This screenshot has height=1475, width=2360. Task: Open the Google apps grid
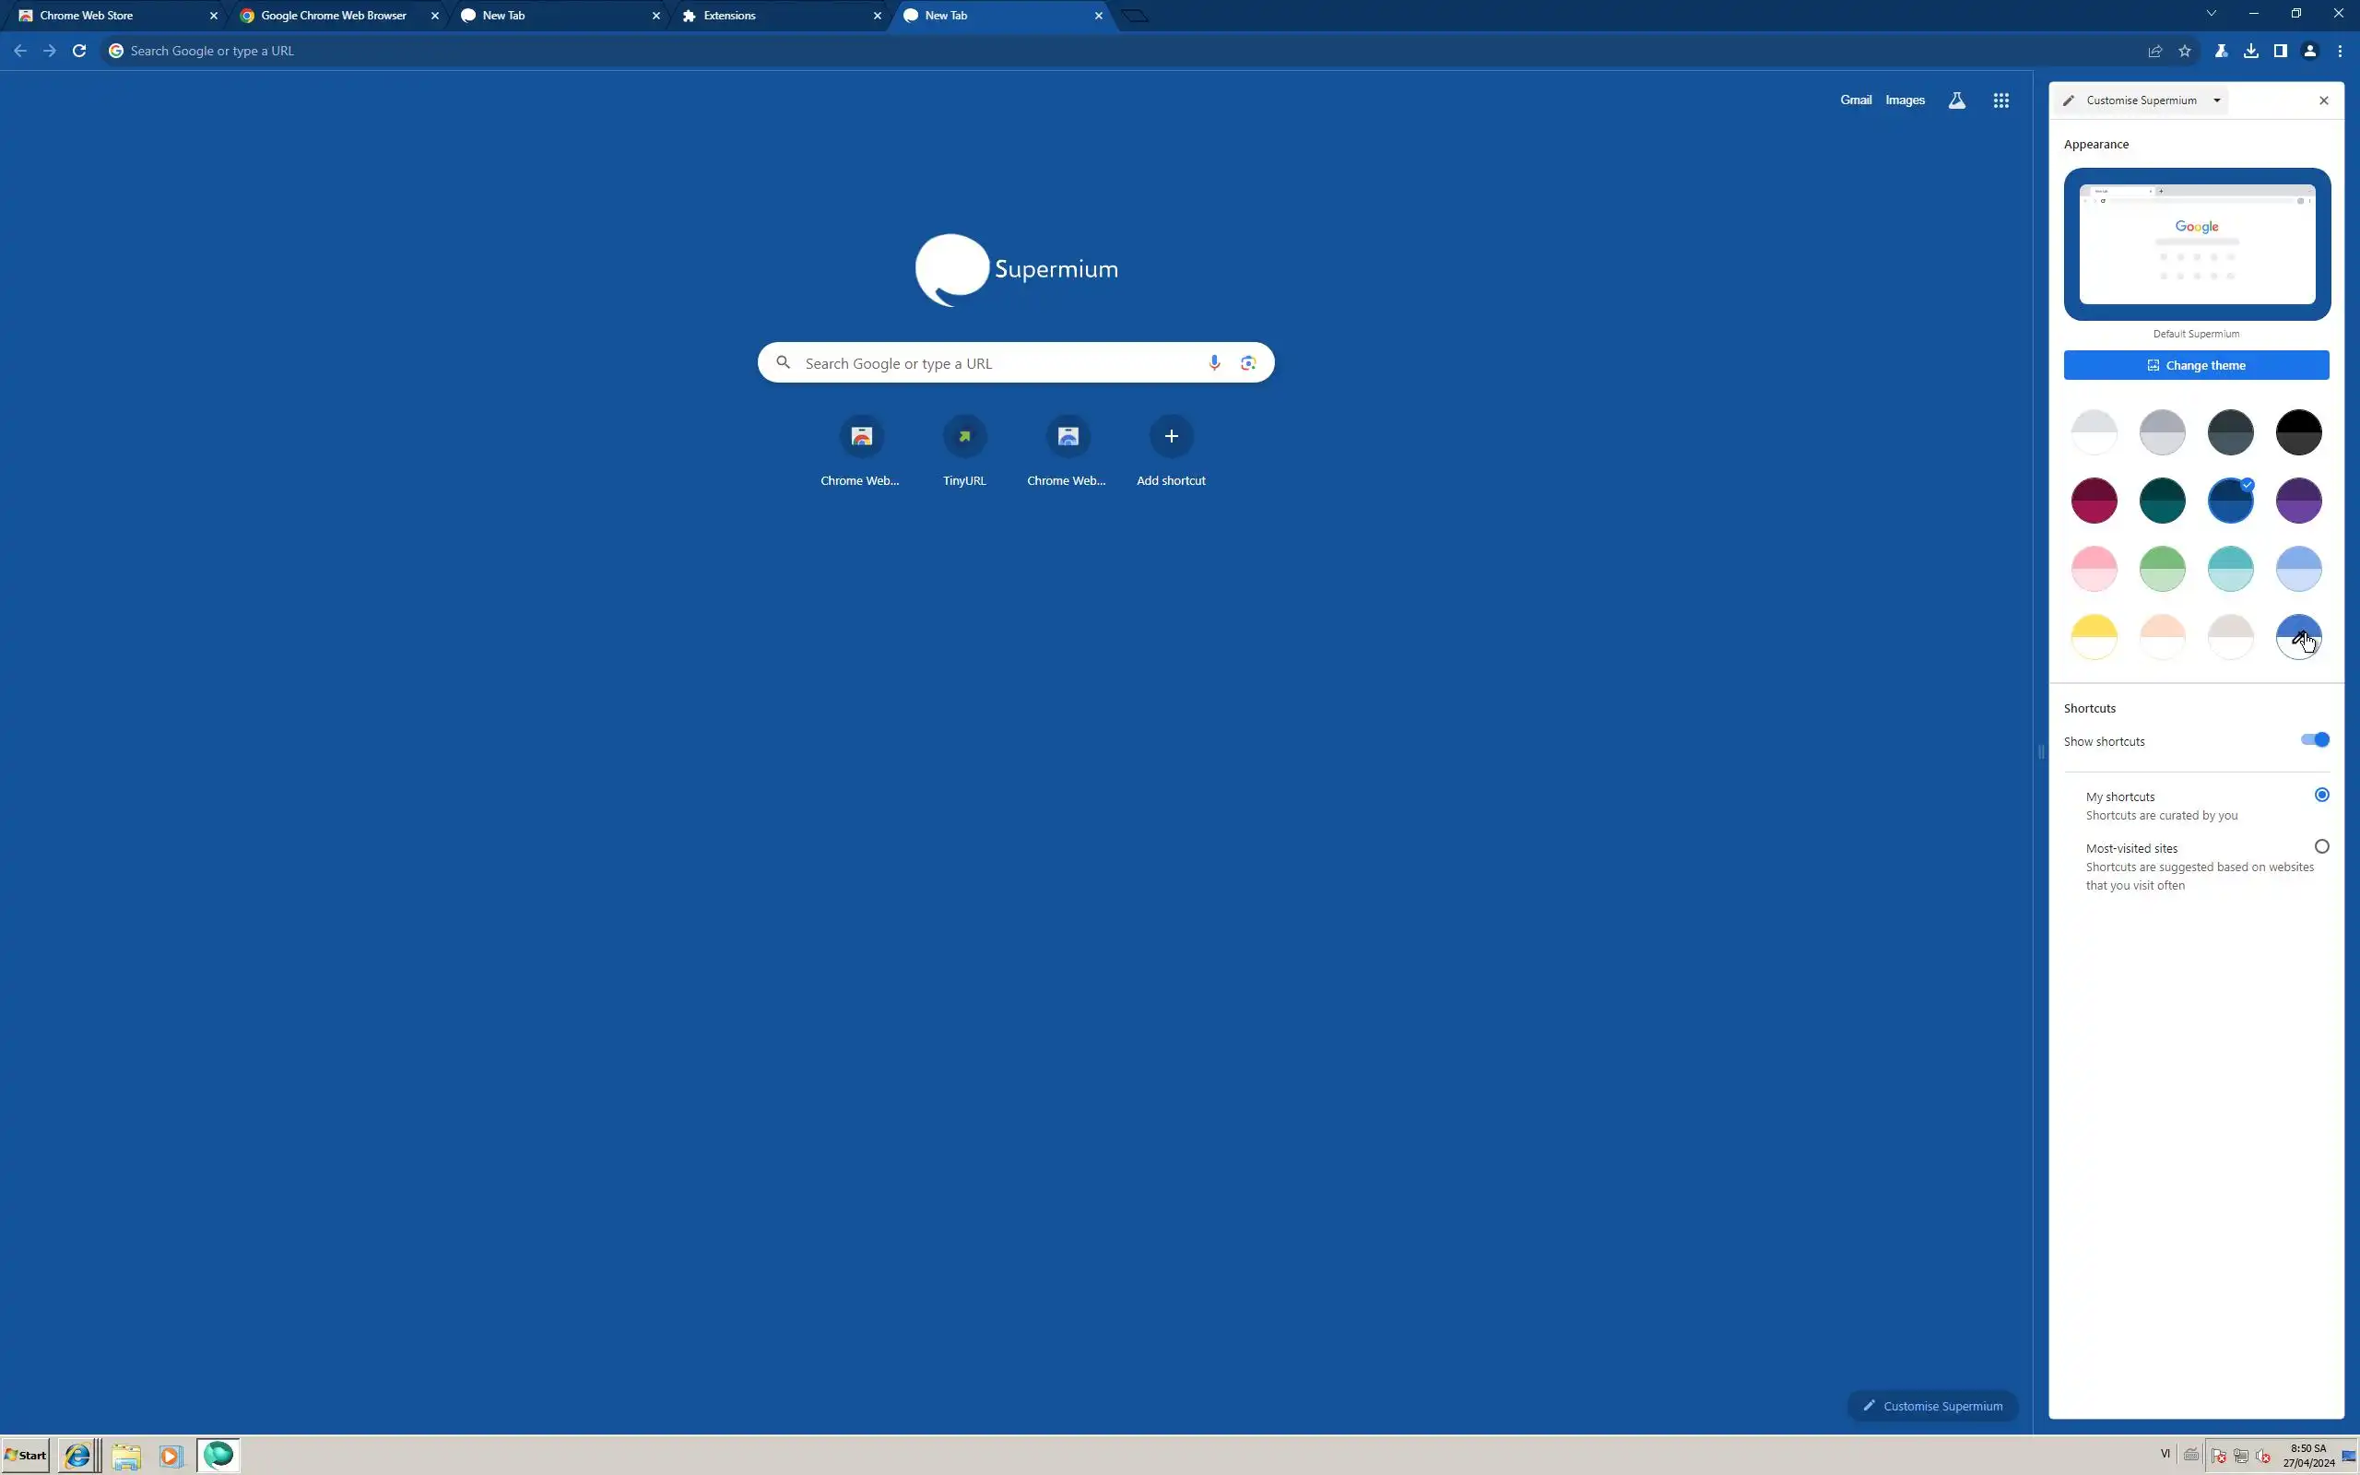pos(2000,100)
